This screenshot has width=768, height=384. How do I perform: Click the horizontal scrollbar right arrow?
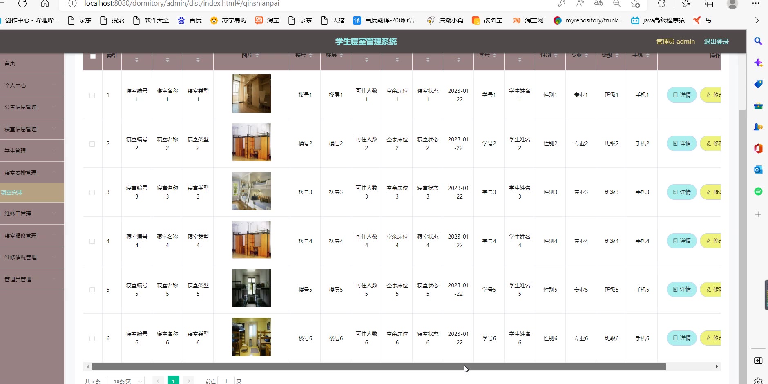tap(717, 367)
